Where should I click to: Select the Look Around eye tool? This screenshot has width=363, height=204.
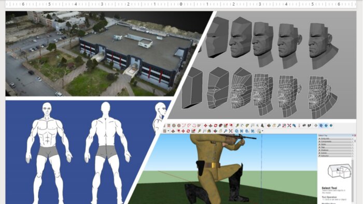(x=304, y=125)
